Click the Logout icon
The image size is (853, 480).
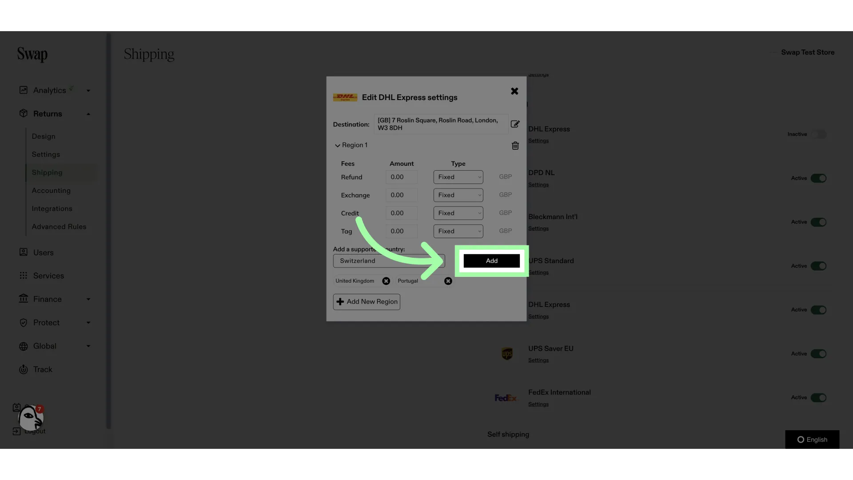[16, 431]
